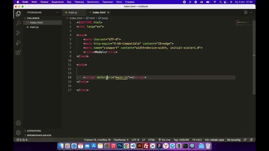This screenshot has height=151, width=269.
Task: Click index.html in the breadcrumb
Action: pyautogui.click(x=76, y=18)
